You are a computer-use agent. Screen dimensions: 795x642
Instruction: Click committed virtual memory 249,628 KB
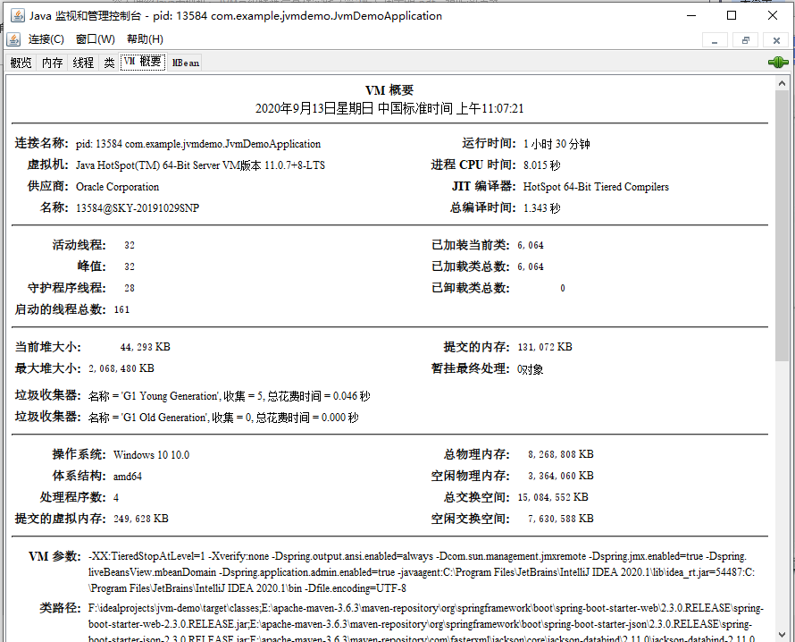(141, 519)
